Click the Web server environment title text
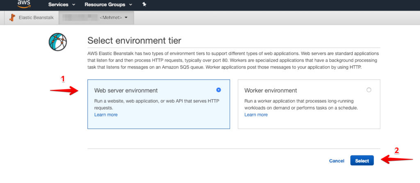Image resolution: width=420 pixels, height=183 pixels. point(126,91)
